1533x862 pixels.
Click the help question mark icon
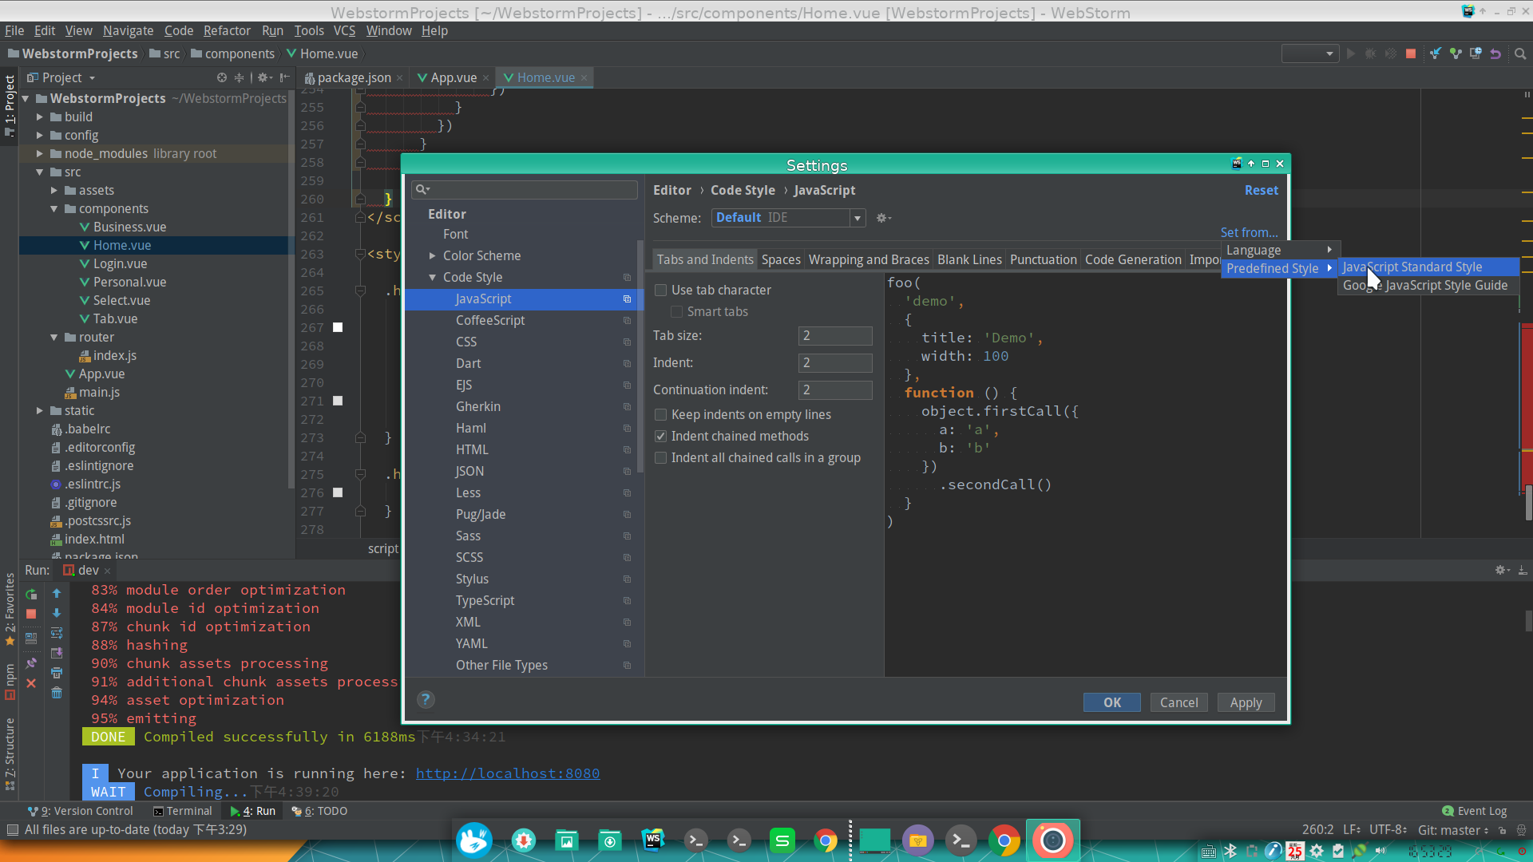[x=426, y=700]
